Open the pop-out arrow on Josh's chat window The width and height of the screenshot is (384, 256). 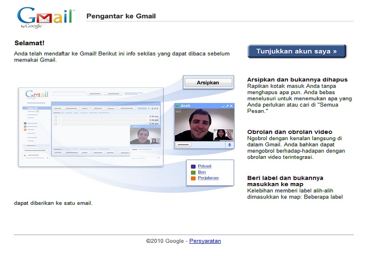(x=227, y=105)
